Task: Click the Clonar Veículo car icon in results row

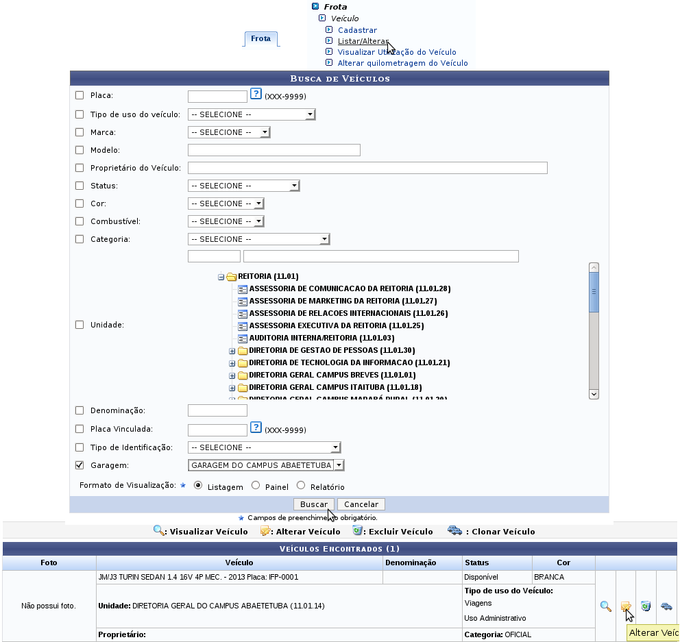Action: click(666, 606)
